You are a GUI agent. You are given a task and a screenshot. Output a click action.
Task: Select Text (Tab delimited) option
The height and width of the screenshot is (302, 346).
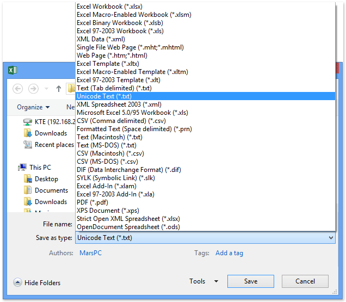(113, 88)
